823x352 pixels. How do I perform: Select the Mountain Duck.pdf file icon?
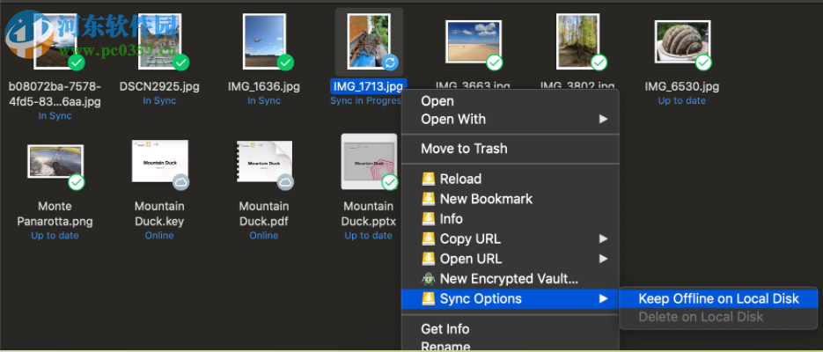point(263,160)
